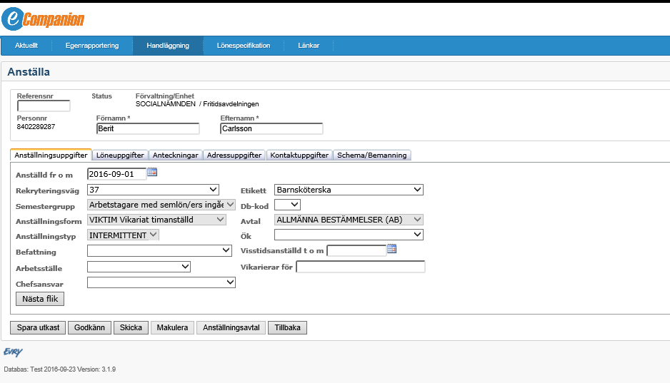Viewport: 670px width, 383px height.
Task: Click the Anställningsavtal button
Action: tap(231, 328)
